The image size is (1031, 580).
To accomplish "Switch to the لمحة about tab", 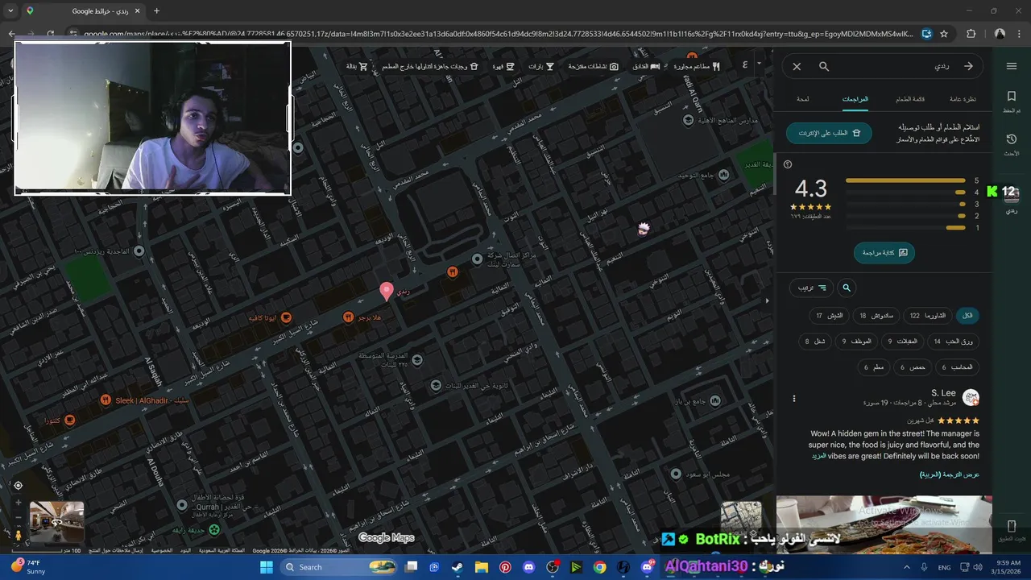I will tap(803, 99).
